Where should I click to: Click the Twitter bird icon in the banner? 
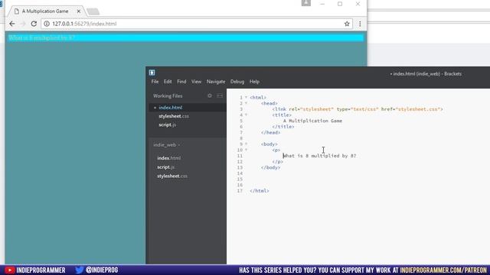point(80,270)
